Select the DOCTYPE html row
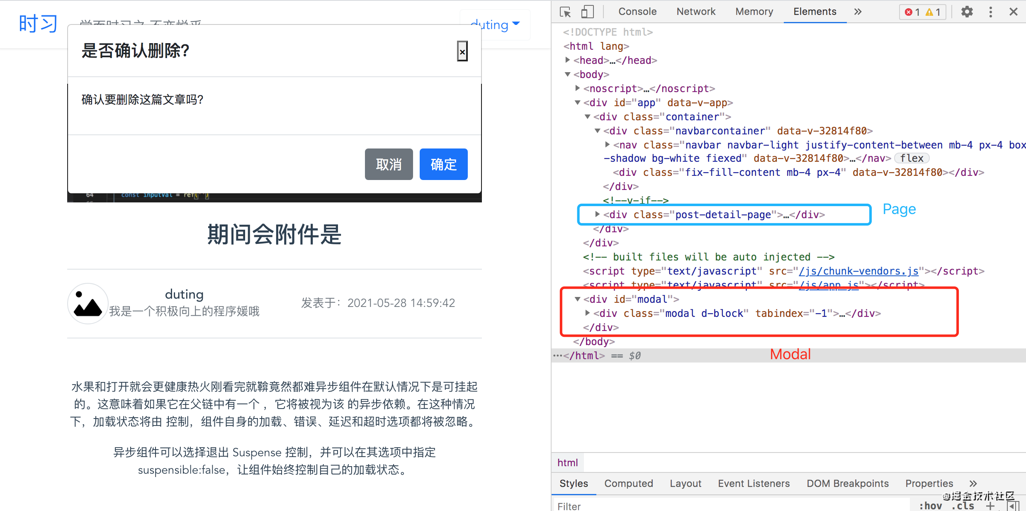The image size is (1026, 511). [x=608, y=32]
